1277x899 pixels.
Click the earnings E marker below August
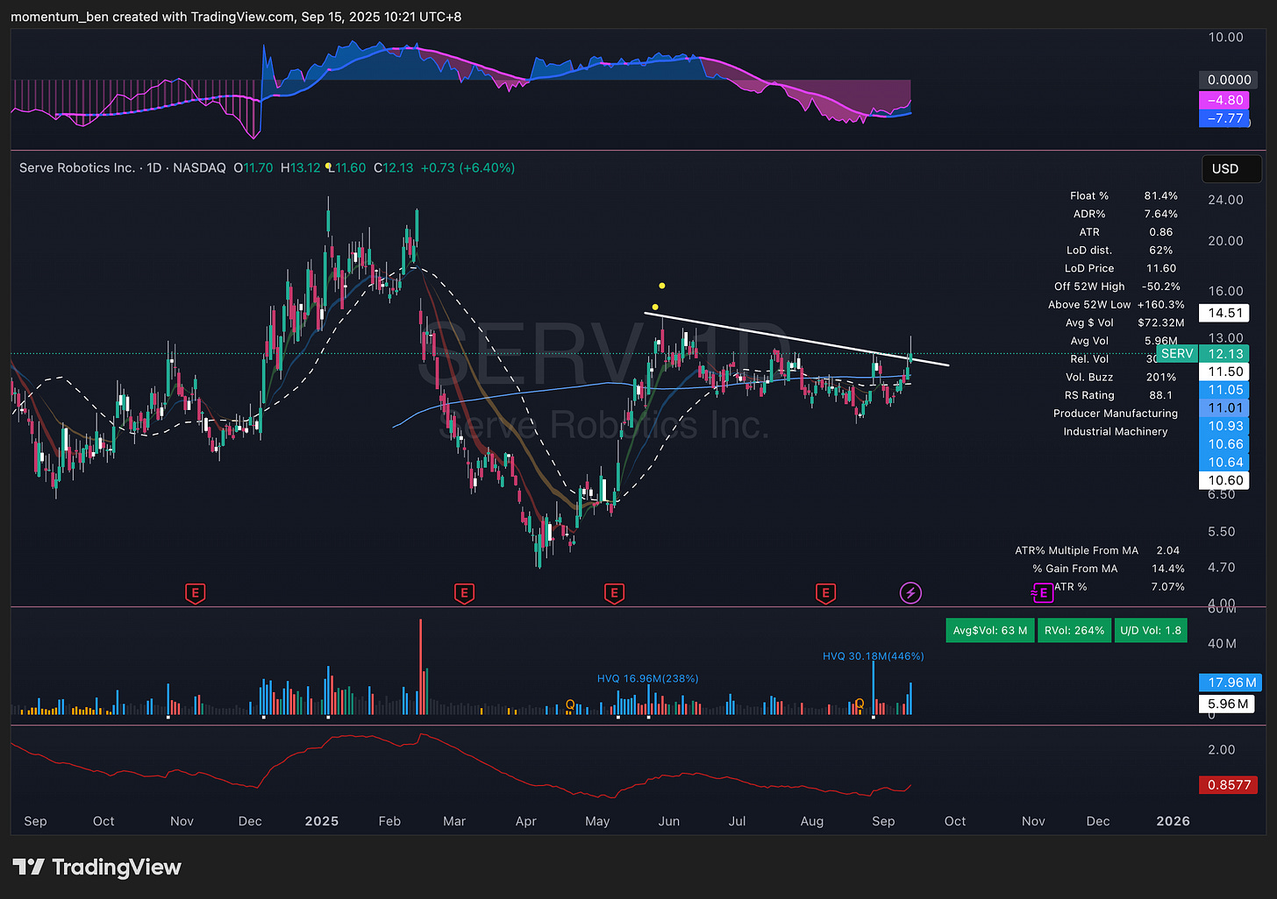coord(824,593)
